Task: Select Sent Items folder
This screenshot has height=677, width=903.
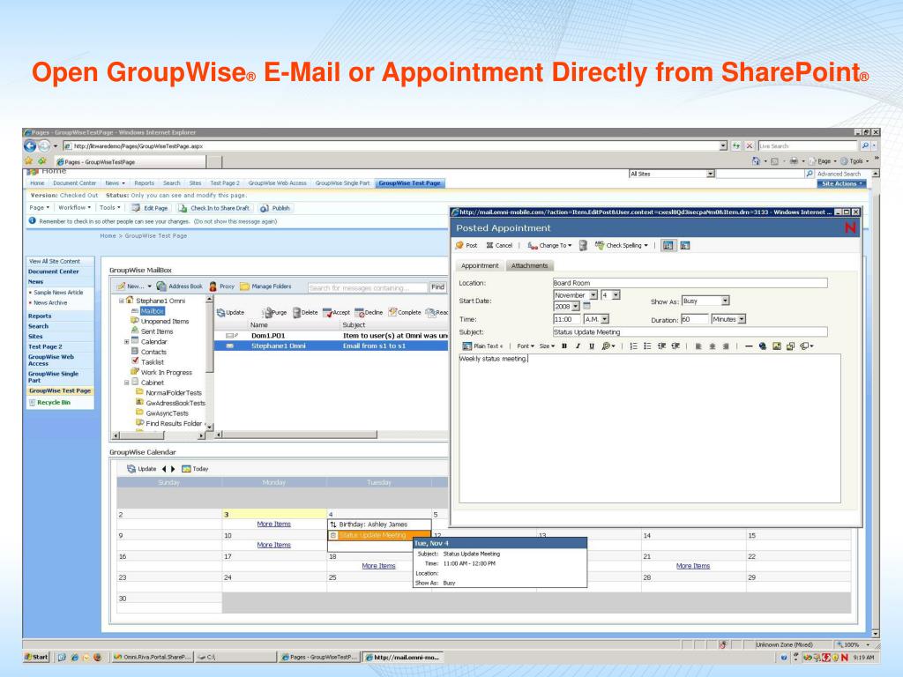Action: tap(157, 331)
